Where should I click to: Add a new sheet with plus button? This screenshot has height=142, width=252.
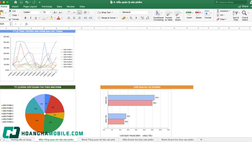(201, 139)
